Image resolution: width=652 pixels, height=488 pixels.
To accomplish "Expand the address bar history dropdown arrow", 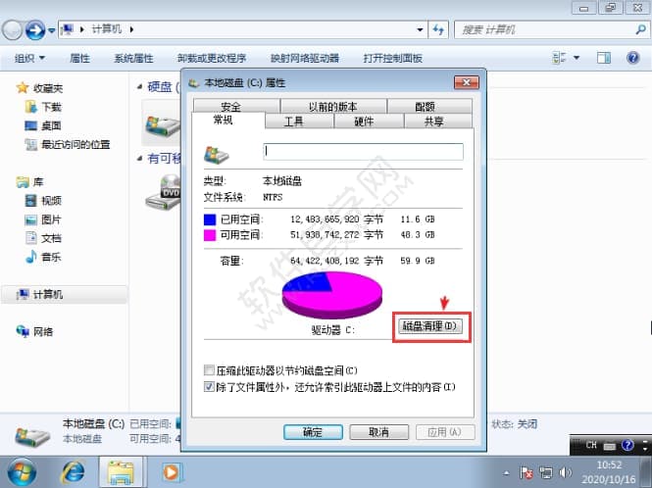I will [419, 31].
